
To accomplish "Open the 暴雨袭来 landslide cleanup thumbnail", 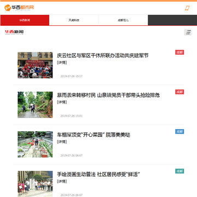I will coord(35,105).
